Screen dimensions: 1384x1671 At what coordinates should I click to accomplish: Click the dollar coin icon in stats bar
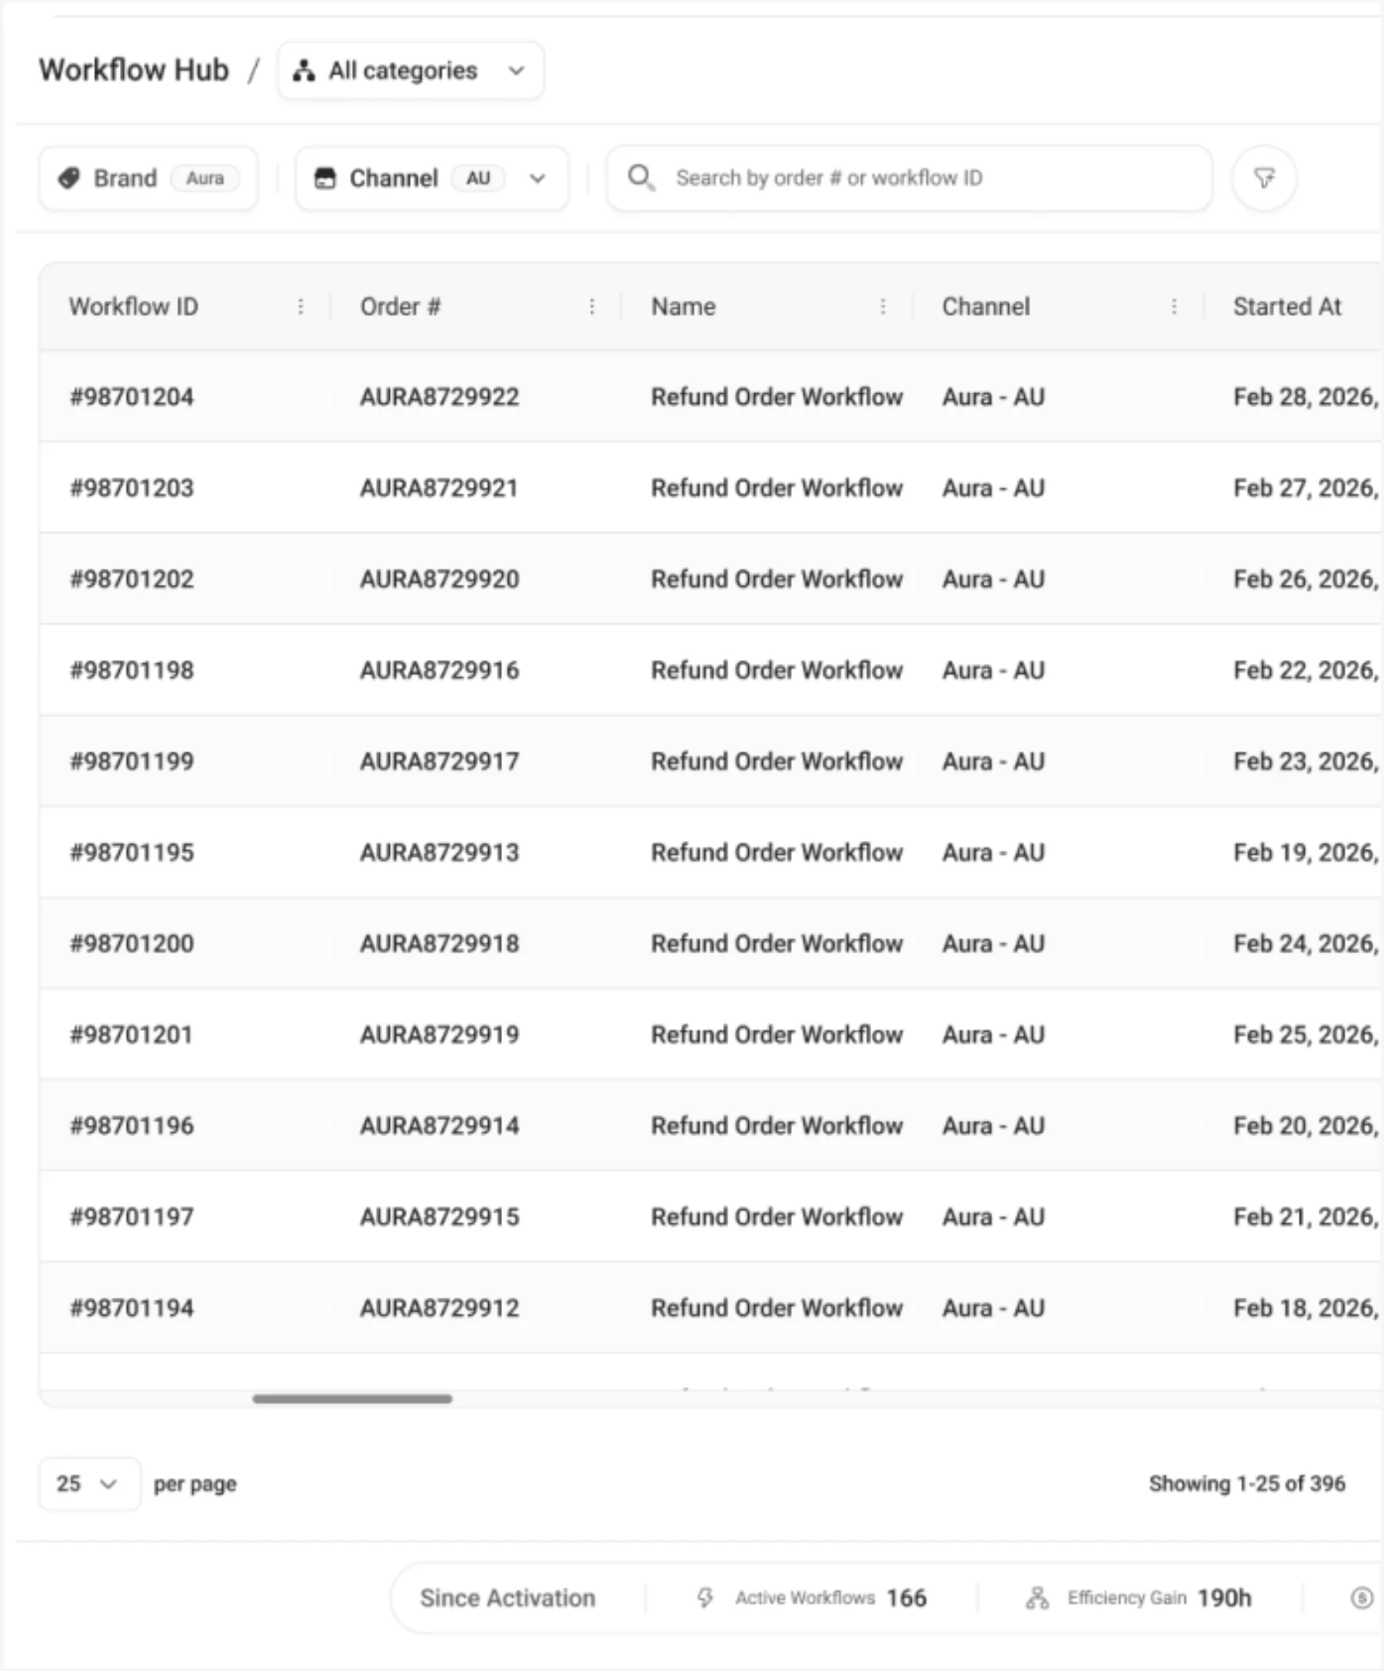pyautogui.click(x=1362, y=1598)
